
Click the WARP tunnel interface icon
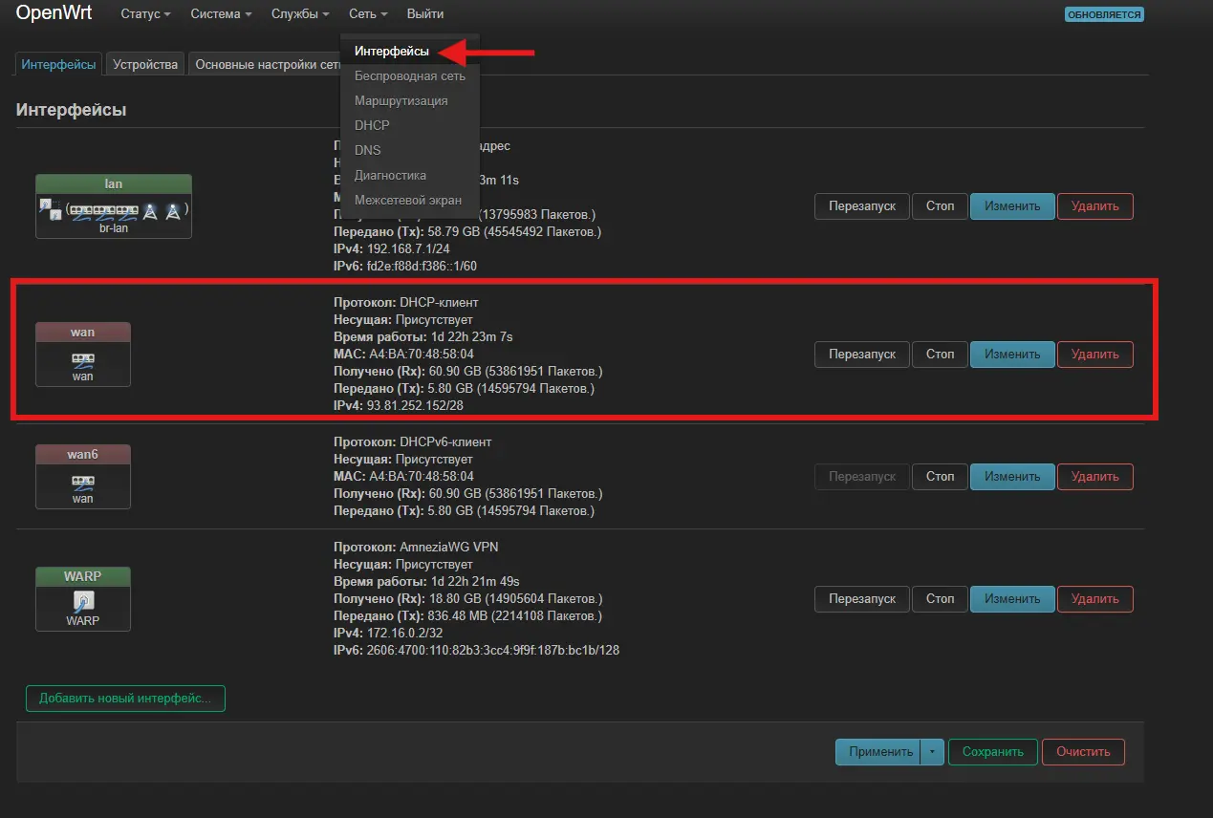point(83,601)
